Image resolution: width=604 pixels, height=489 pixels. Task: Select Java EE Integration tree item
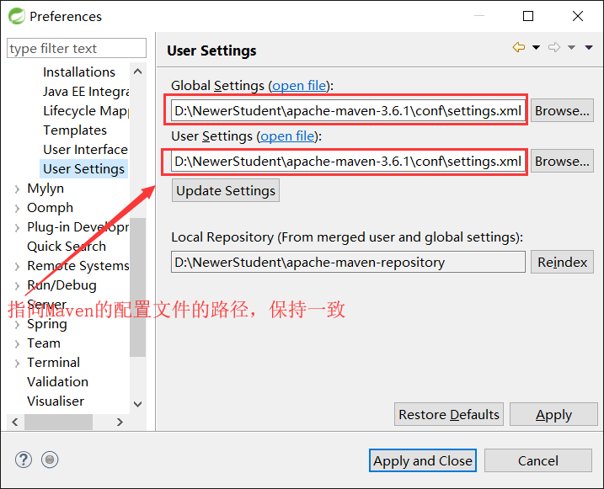click(86, 92)
